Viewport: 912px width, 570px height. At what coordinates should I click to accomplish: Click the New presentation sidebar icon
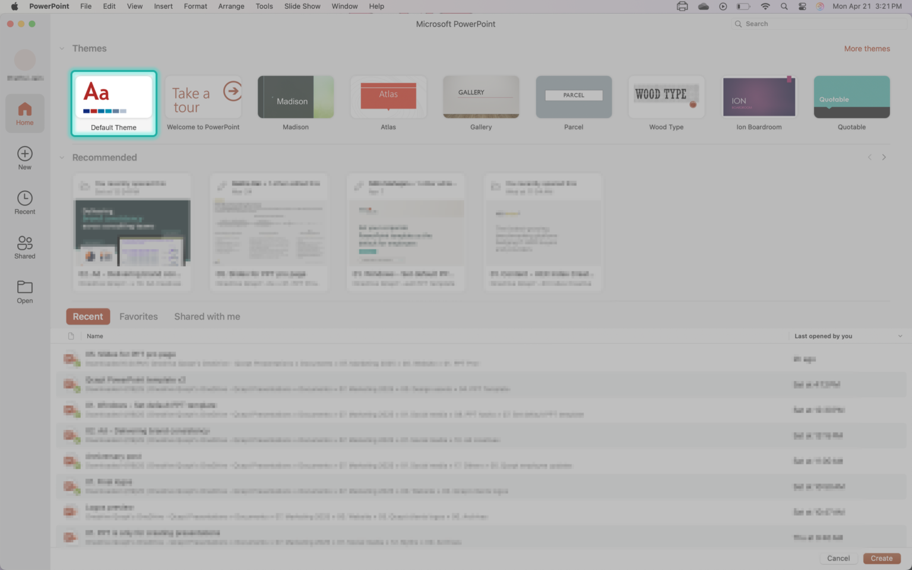(25, 158)
